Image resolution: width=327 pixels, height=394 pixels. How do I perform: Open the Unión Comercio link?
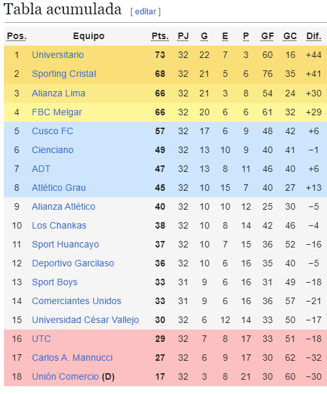tap(65, 376)
